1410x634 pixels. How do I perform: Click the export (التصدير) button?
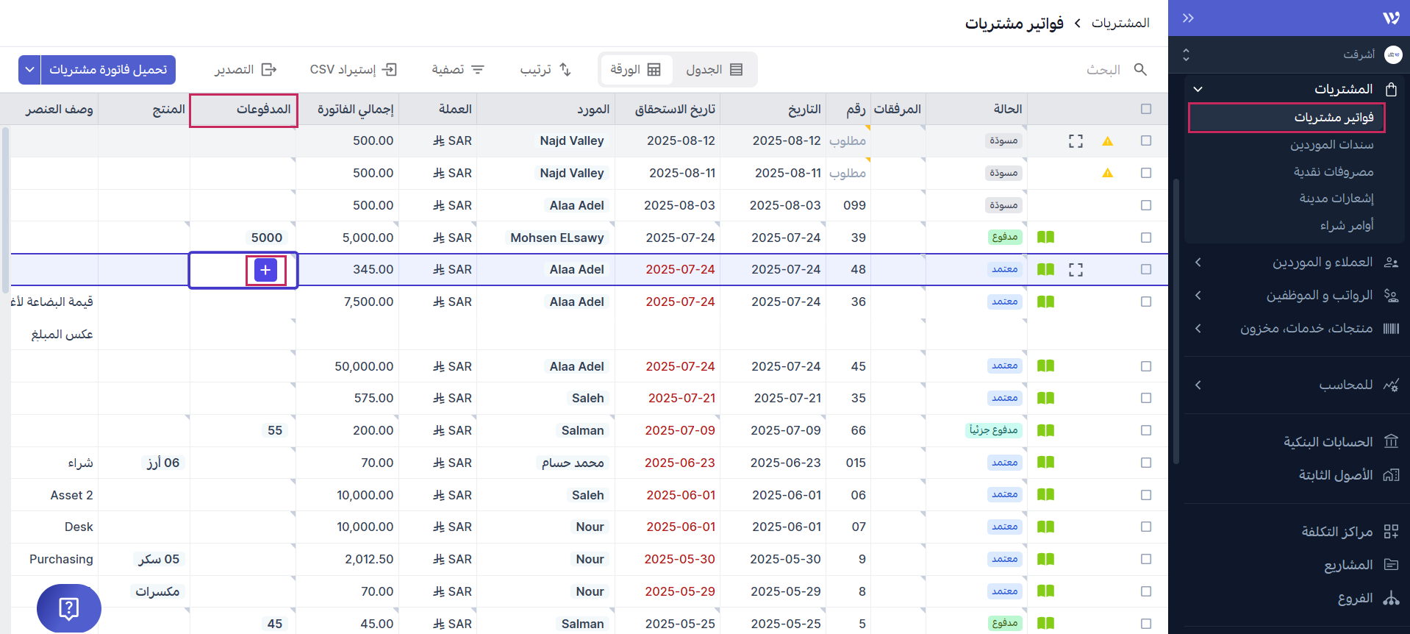click(246, 70)
